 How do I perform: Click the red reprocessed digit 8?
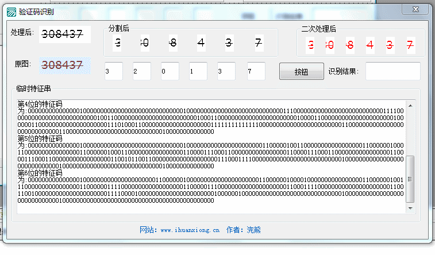click(350, 45)
